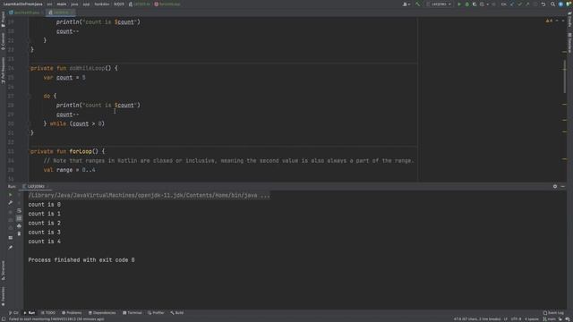Clear console output with the trash icon
Viewport: 573px width, 322px height.
tap(19, 233)
